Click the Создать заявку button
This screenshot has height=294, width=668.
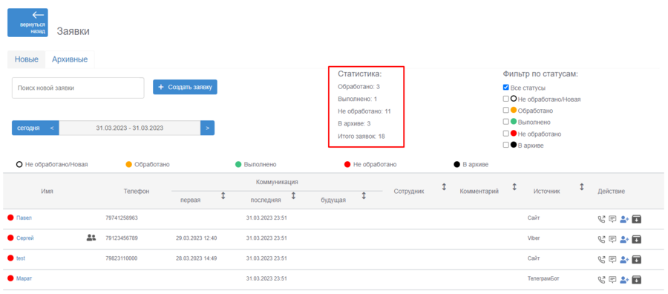coord(186,87)
